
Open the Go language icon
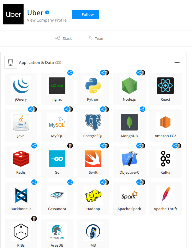click(57, 159)
